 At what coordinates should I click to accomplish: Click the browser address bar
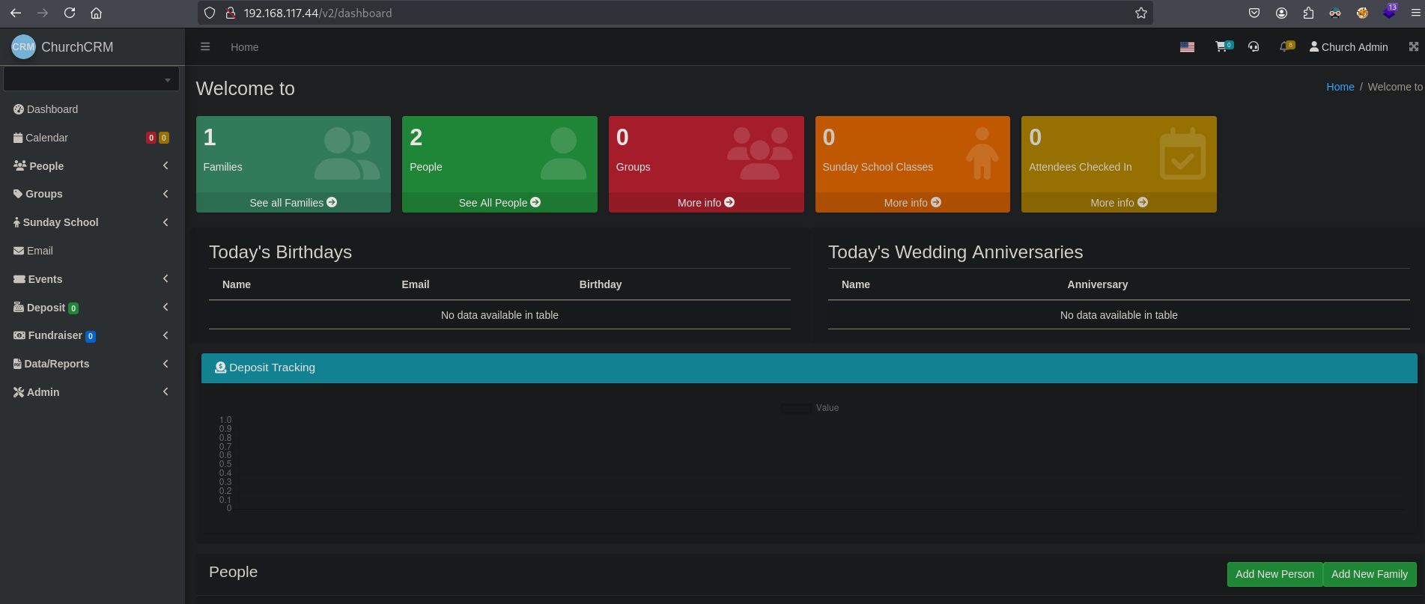[x=674, y=13]
